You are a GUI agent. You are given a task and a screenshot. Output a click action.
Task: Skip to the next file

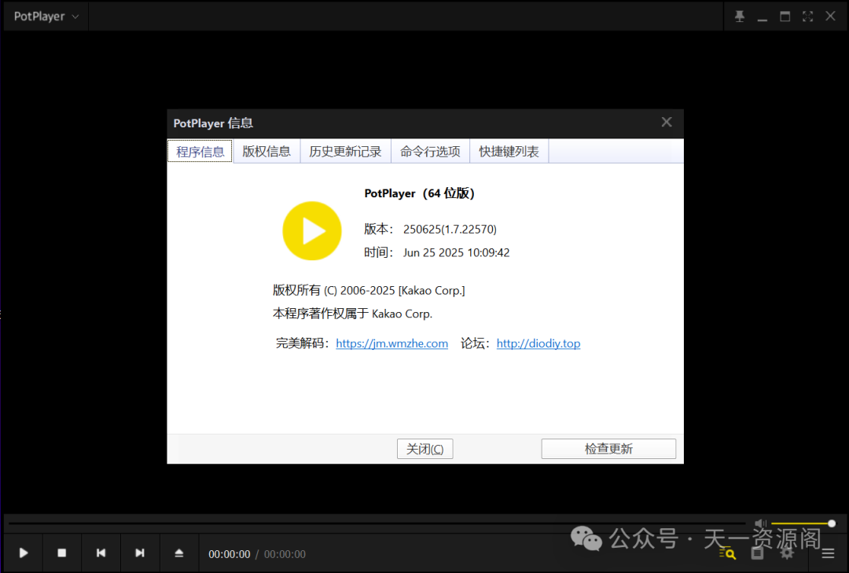pos(140,553)
